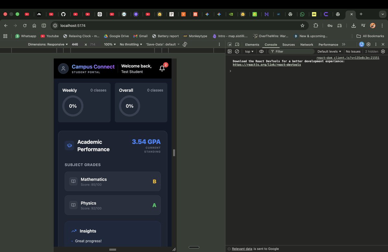
Task: Clear the console output
Action: pyautogui.click(x=237, y=51)
